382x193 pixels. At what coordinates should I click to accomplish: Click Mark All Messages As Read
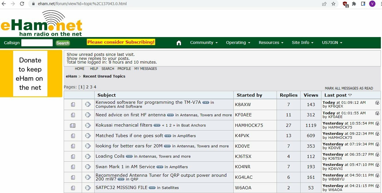click(349, 88)
